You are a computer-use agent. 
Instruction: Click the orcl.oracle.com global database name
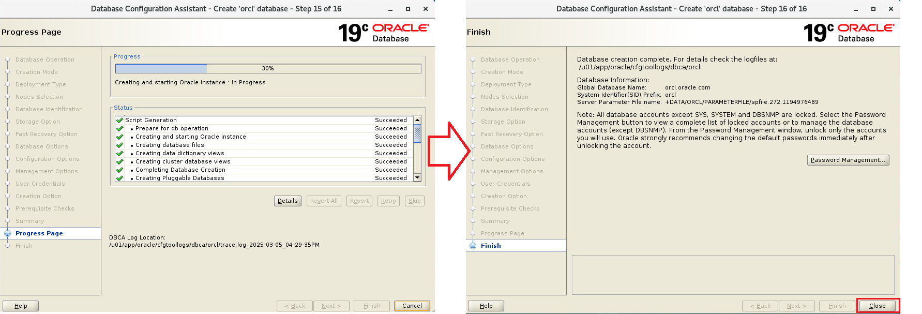(x=688, y=87)
